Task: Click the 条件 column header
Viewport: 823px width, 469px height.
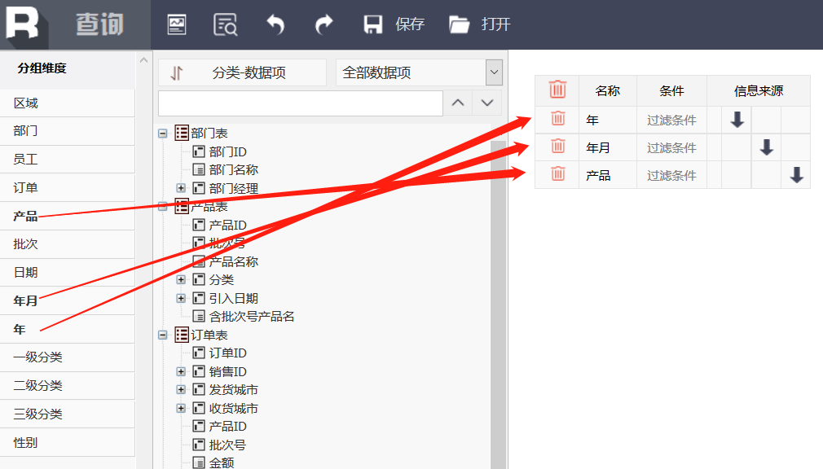Action: [x=671, y=90]
